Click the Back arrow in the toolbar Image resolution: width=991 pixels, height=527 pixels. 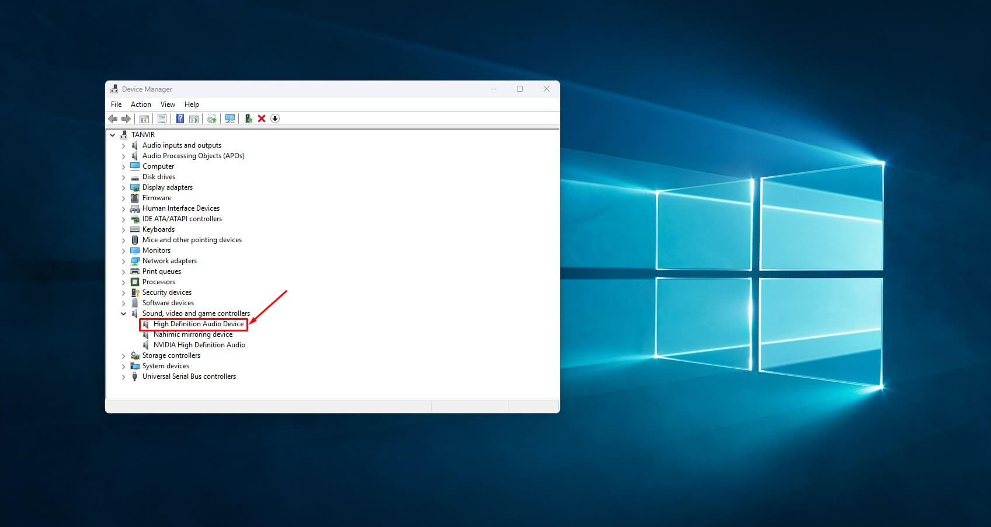click(x=113, y=118)
